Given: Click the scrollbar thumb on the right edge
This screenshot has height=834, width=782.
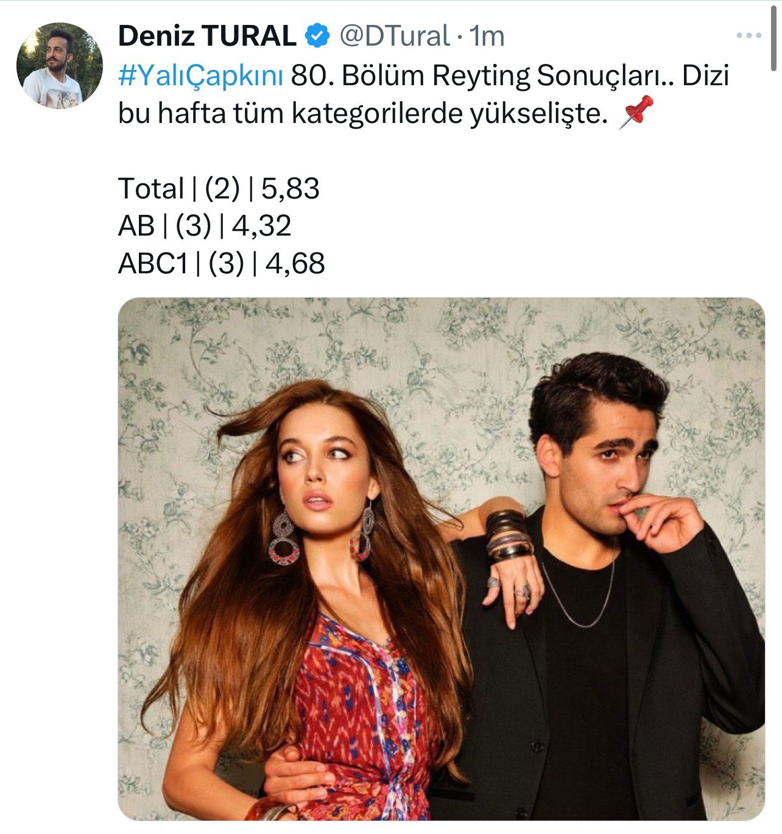Looking at the screenshot, I should point(774,37).
